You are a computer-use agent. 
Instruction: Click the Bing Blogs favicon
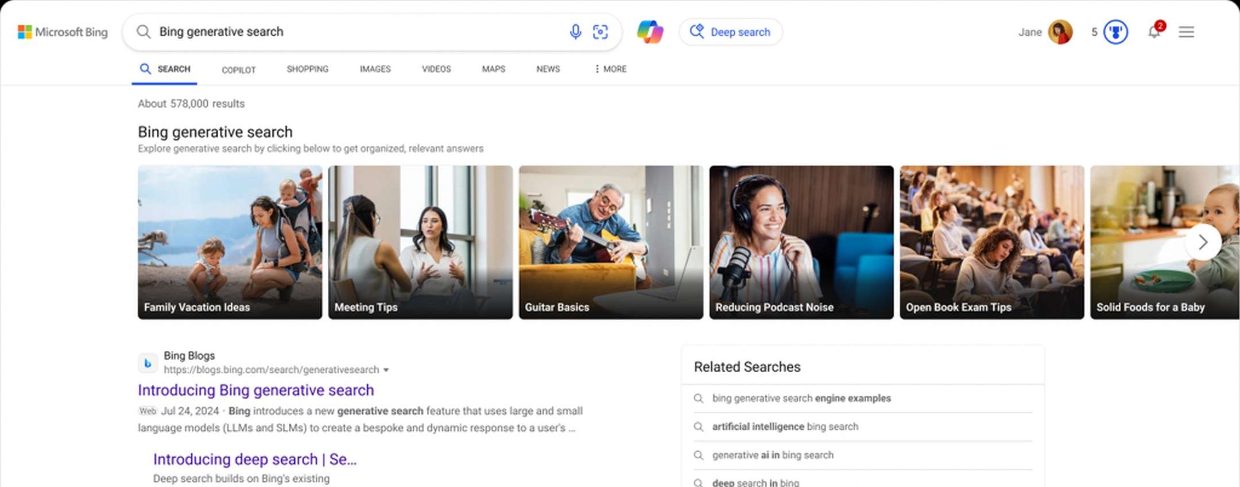click(x=148, y=363)
